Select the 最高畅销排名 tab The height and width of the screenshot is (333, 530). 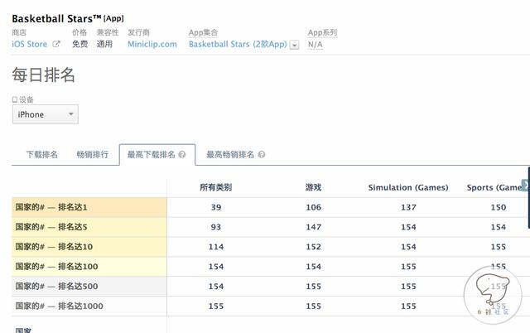tap(230, 155)
